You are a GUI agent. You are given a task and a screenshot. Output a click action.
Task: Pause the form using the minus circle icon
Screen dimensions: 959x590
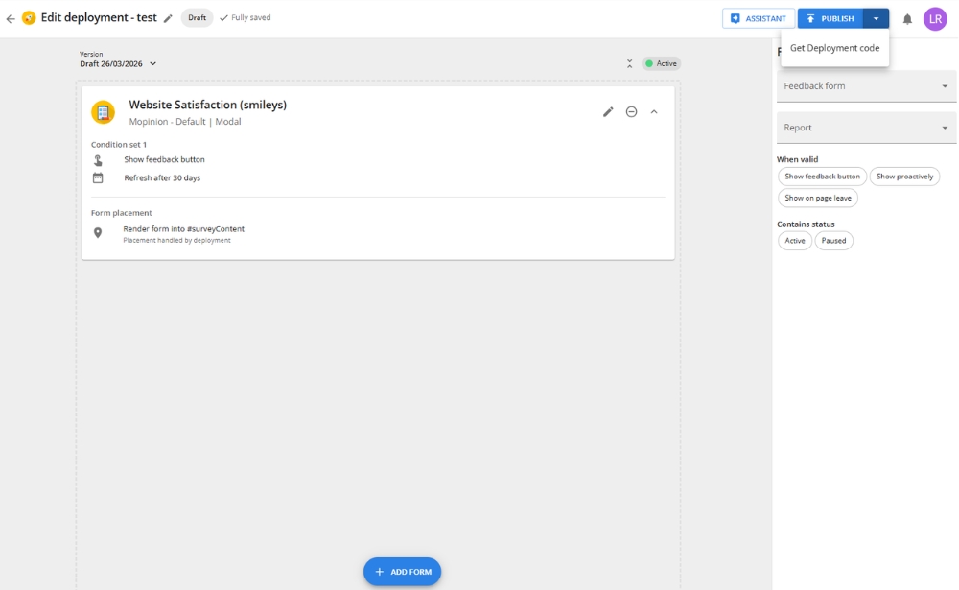pyautogui.click(x=632, y=111)
